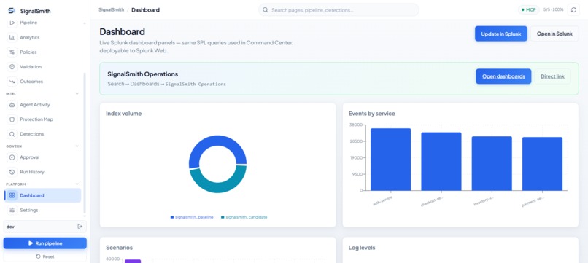Click the payment-se... bar in chart

[542, 164]
